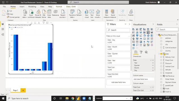Open Transform data
The image size is (179, 101).
click(72, 14)
